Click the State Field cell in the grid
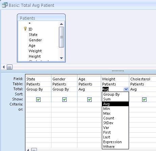 38,79
